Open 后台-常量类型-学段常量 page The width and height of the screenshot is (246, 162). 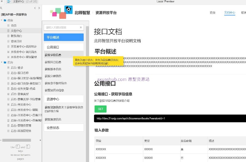(x=26, y=99)
